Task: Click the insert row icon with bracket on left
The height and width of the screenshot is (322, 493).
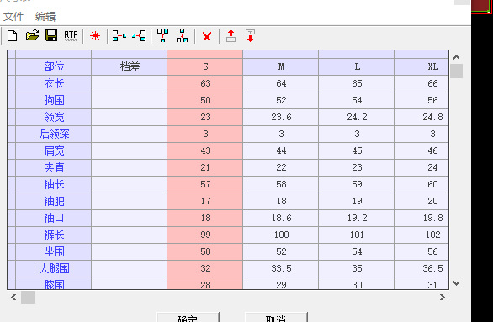Action: 119,36
